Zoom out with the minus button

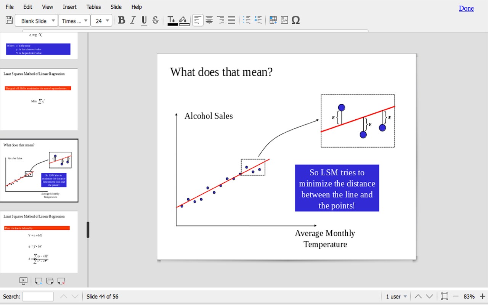click(456, 296)
